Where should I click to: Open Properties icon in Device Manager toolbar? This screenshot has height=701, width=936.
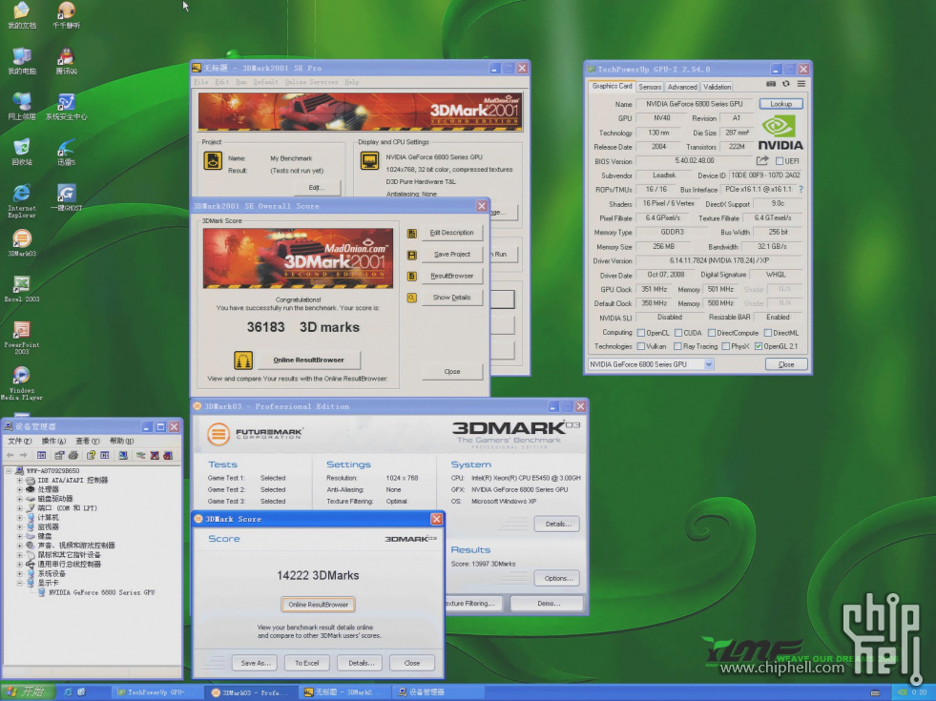(x=59, y=455)
